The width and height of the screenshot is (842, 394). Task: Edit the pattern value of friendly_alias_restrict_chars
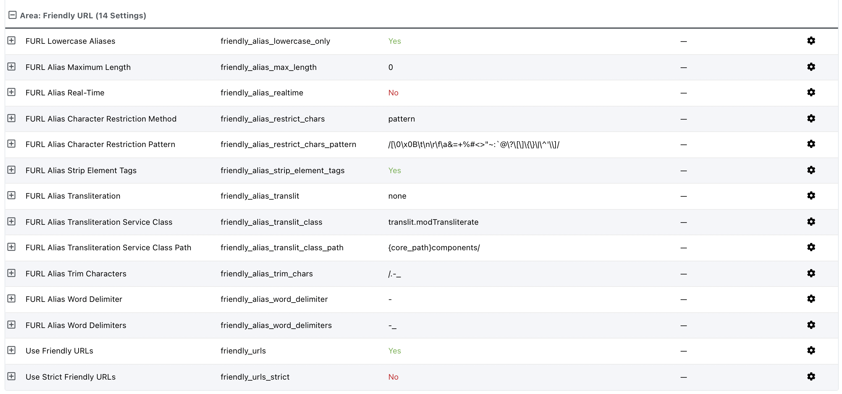401,118
